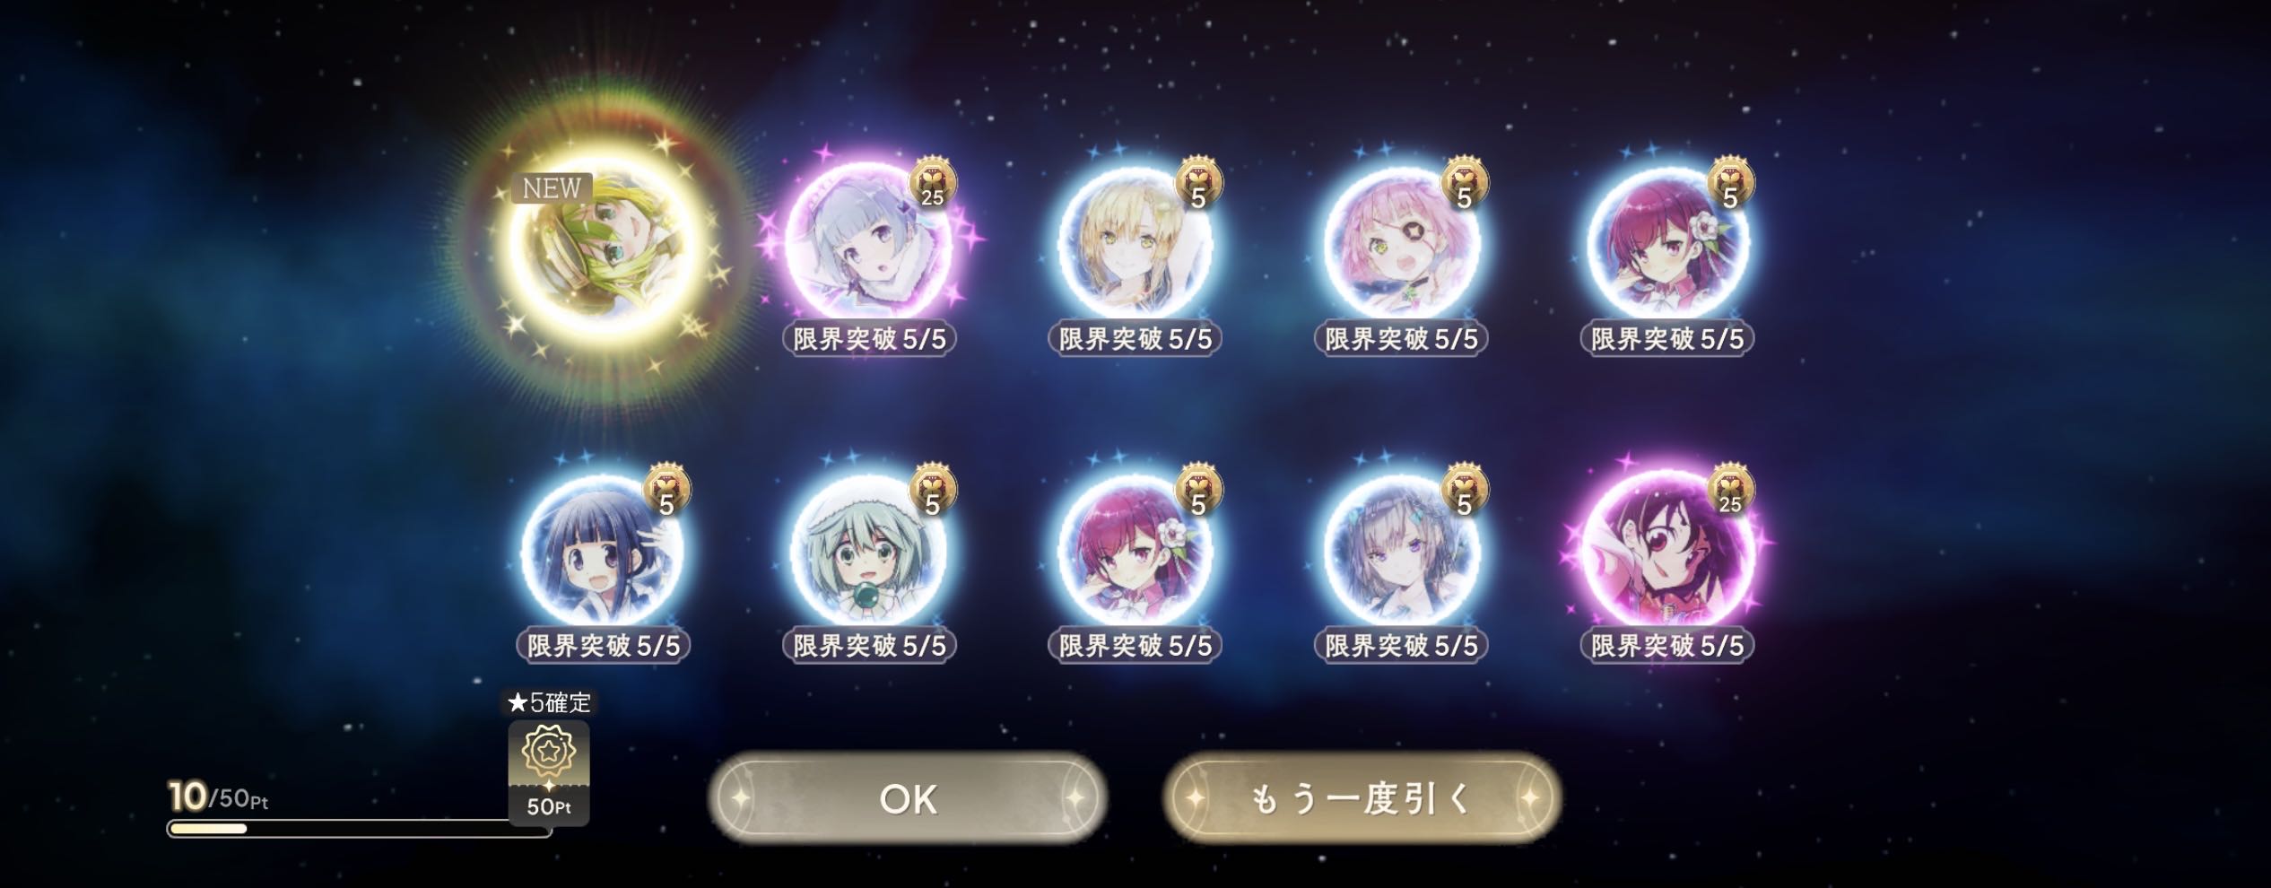Tap the gold 25 coin badge on maid character
Viewport: 2271px width, 888px height.
click(x=933, y=184)
